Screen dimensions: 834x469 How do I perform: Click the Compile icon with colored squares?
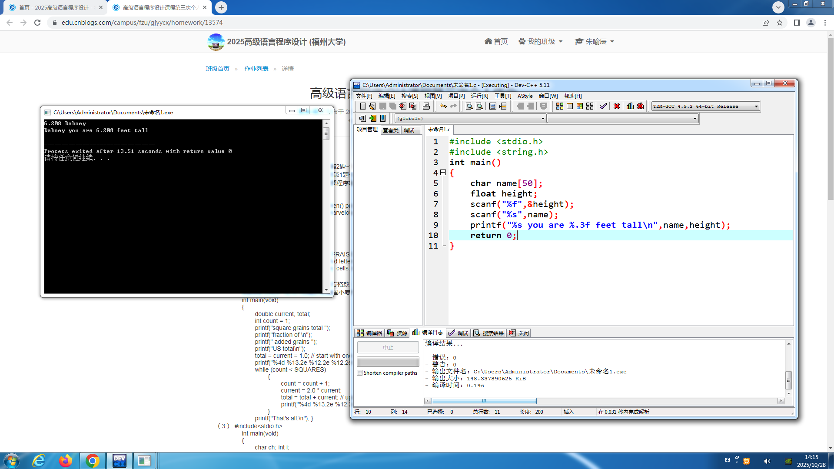[x=560, y=106]
